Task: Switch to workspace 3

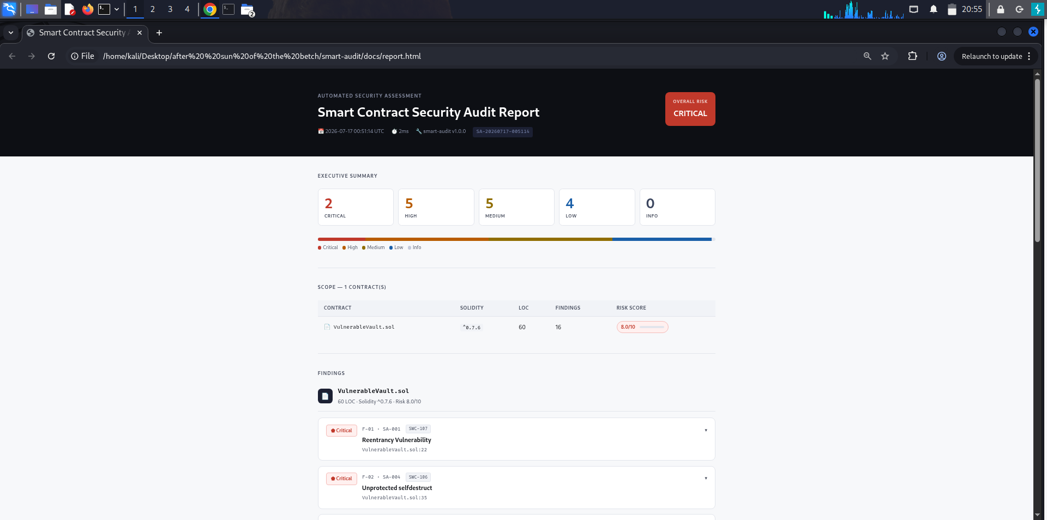Action: [170, 9]
